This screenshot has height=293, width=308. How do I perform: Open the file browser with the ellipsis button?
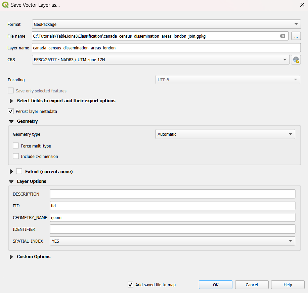coord(296,36)
